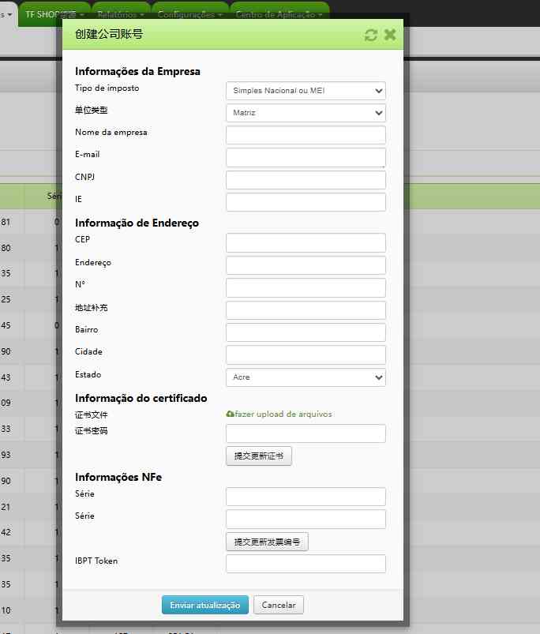
Task: Click the fazer upload de arquivos link
Action: 283,414
